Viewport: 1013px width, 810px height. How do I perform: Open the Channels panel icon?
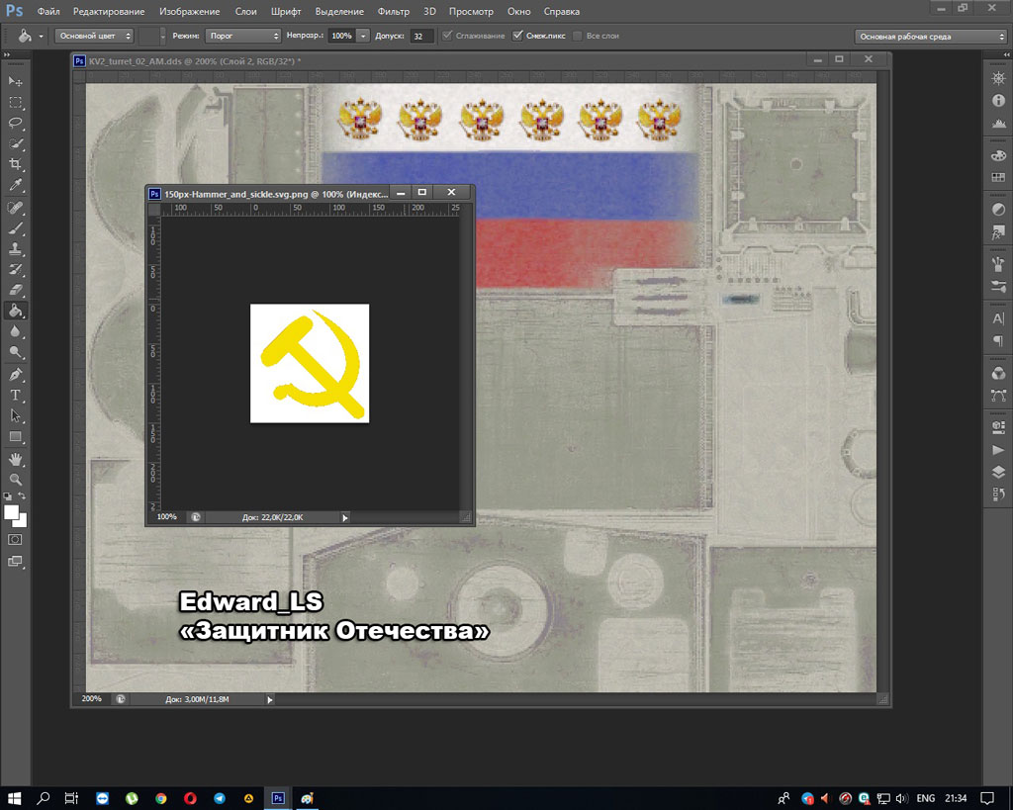click(x=998, y=373)
